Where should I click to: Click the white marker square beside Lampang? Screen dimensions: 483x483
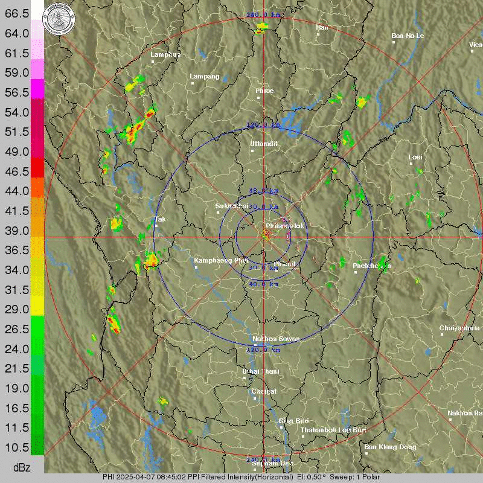(x=193, y=83)
